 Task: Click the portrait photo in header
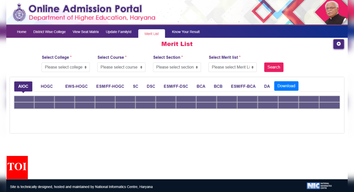[x=335, y=13]
